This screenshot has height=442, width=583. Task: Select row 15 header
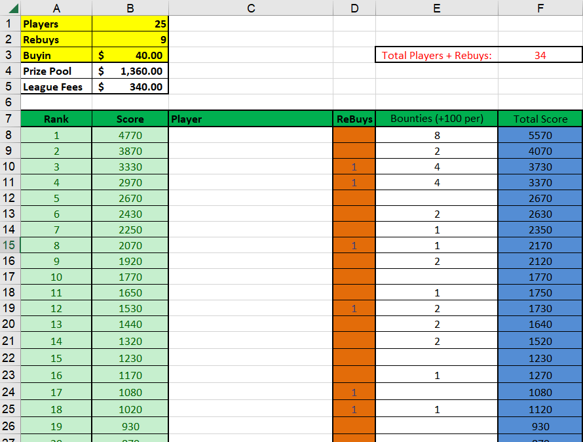point(10,245)
